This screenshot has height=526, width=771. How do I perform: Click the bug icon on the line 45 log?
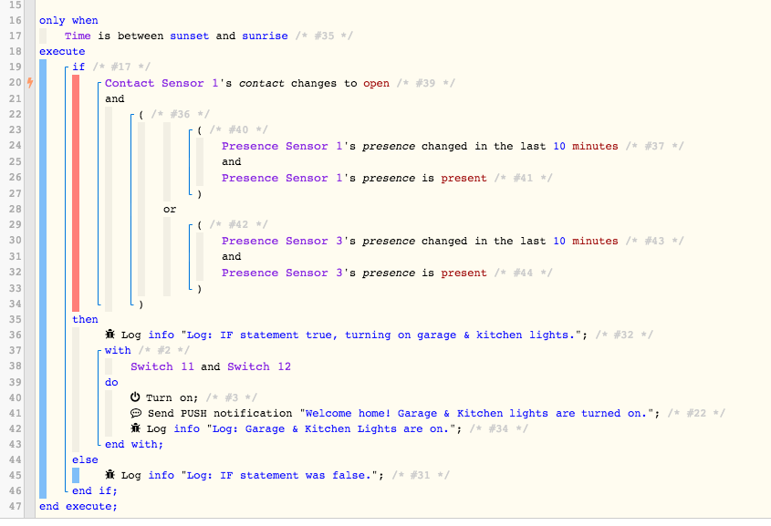click(x=110, y=475)
